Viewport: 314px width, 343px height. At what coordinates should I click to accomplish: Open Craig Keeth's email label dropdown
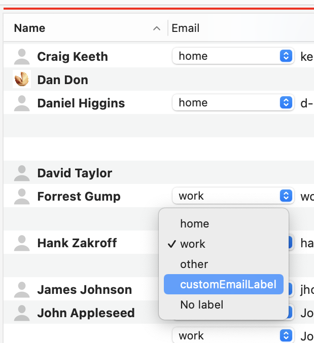[x=233, y=56]
